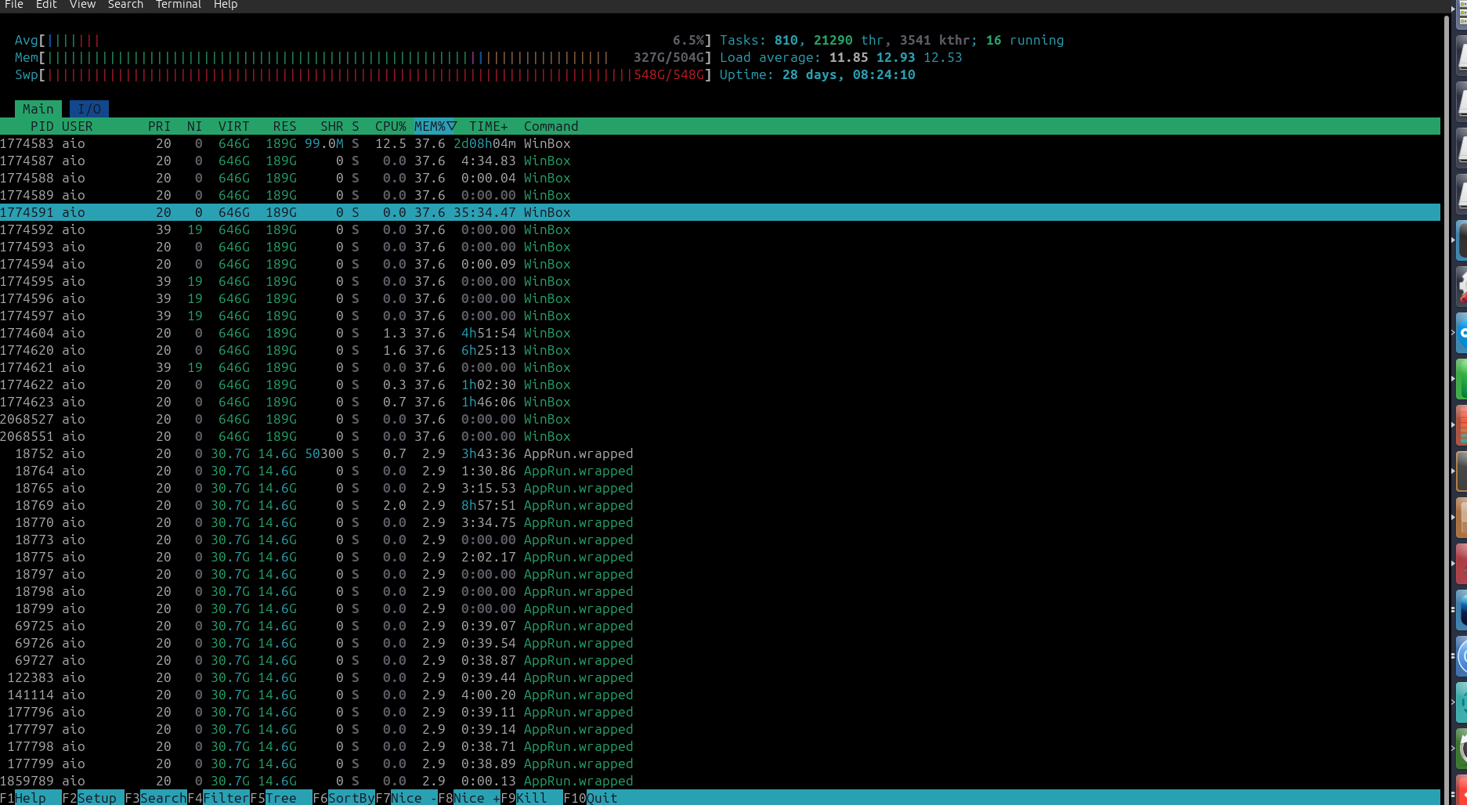Select the AppRun.wrapped row with PID 177796

pos(720,712)
